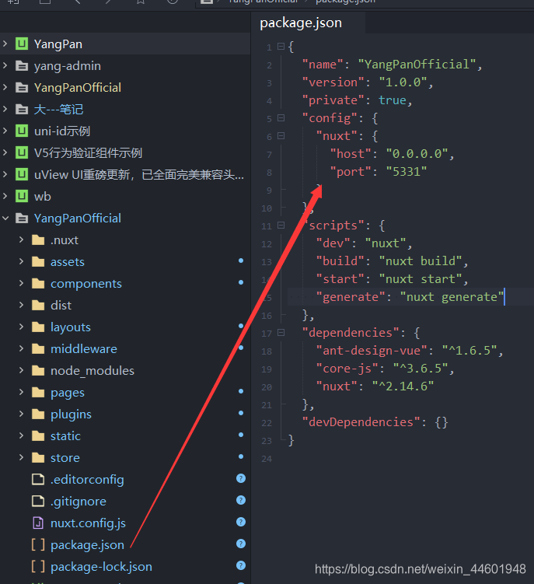
Task: Expand the middleware folder chevron
Action: point(21,349)
